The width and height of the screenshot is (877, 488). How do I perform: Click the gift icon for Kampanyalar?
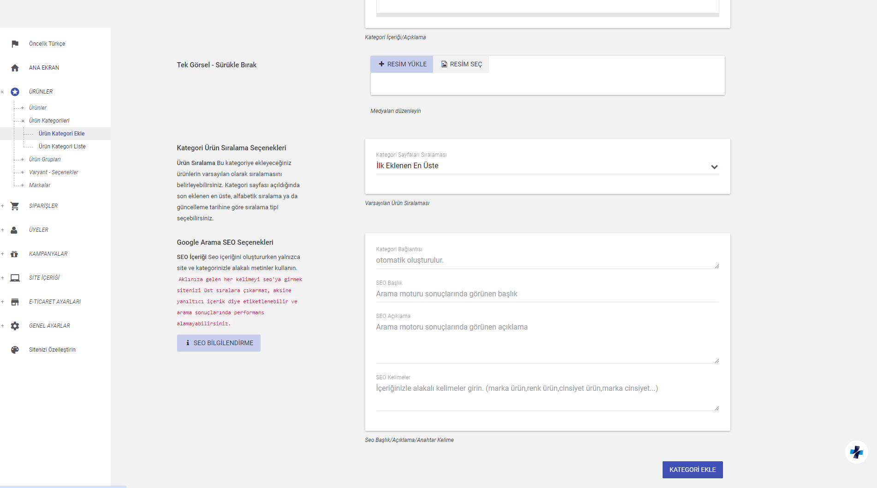click(x=14, y=254)
